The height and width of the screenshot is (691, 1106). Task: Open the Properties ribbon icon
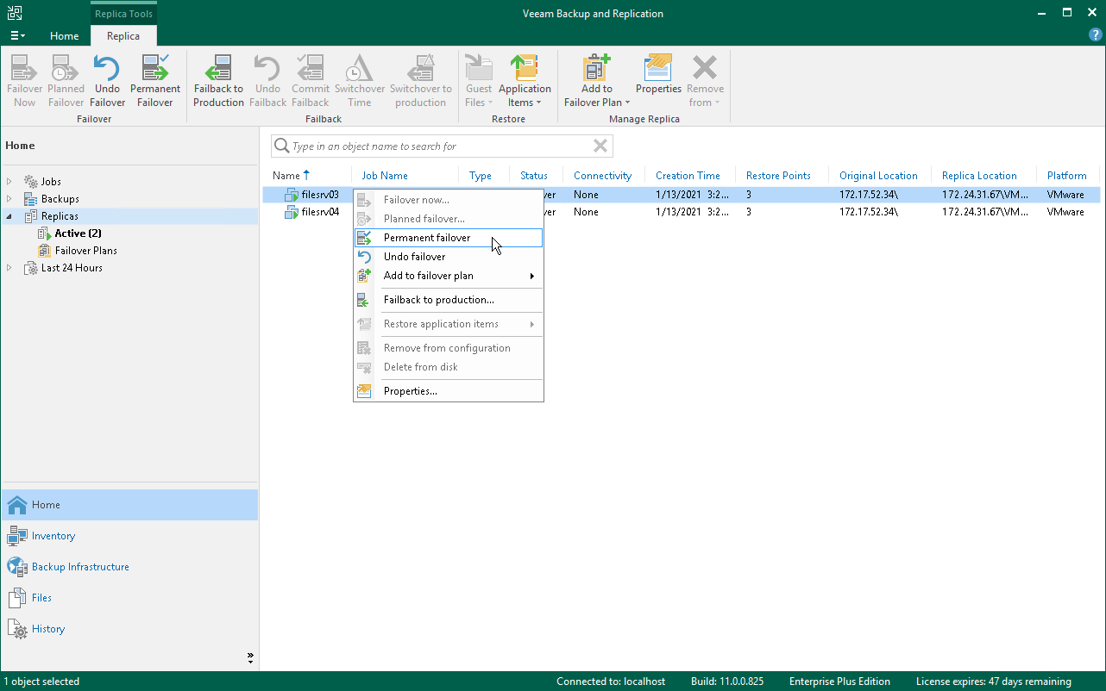click(x=658, y=75)
